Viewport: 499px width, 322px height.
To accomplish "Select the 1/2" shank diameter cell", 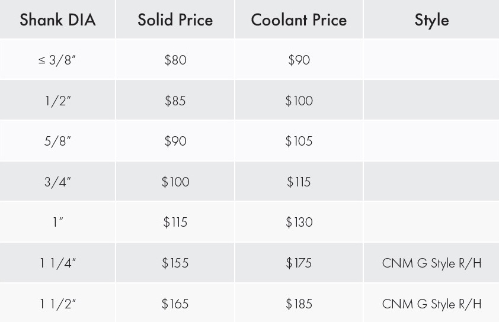I will [x=57, y=101].
